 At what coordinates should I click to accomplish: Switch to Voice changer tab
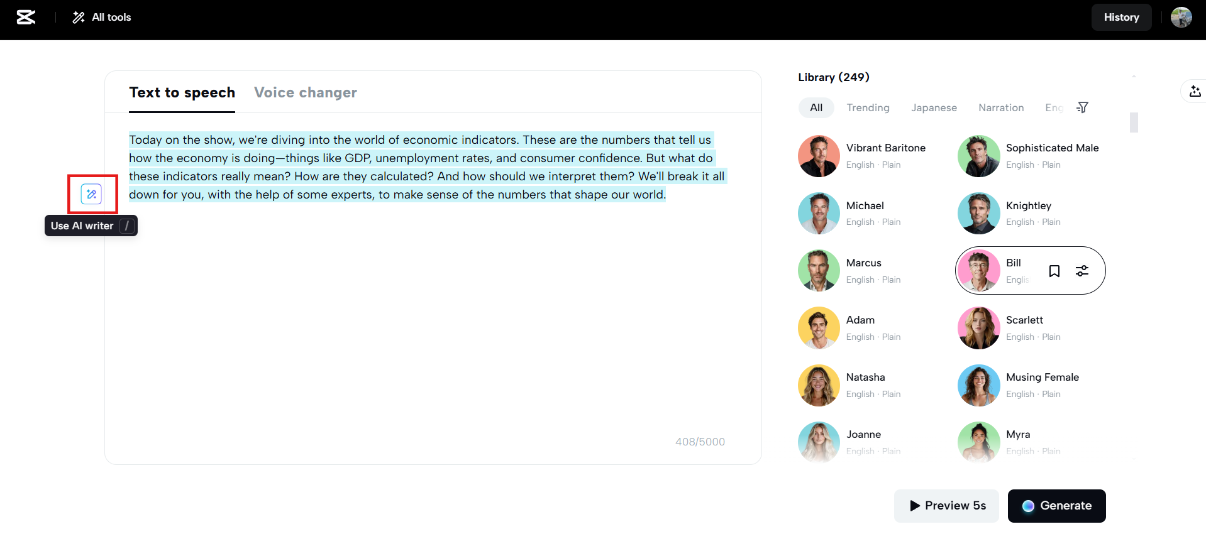(305, 92)
